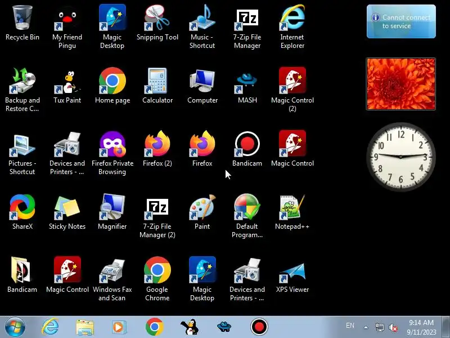Open the Computer desktop icon
450x338 pixels.
pos(202,86)
